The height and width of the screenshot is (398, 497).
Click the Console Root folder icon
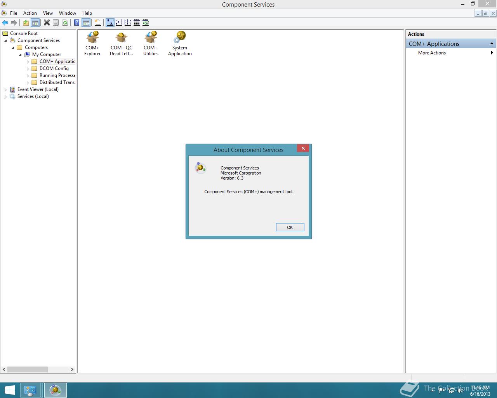(x=5, y=33)
